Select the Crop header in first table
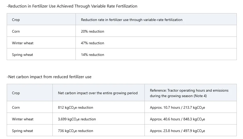The width and height of the screenshot is (243, 139). [x=16, y=20]
